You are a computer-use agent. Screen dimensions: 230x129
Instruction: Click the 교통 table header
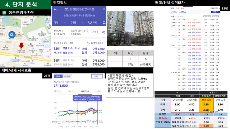(115, 53)
